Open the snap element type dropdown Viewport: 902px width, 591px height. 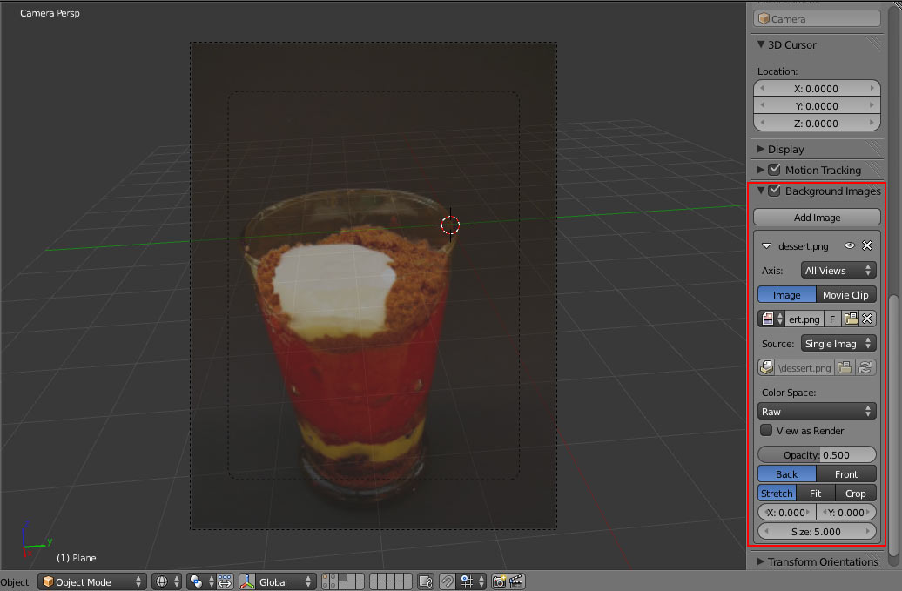pos(472,581)
